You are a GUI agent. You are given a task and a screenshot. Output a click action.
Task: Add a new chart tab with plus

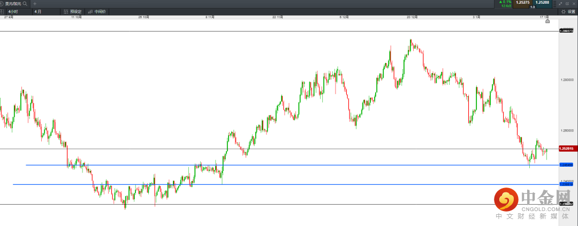pyautogui.click(x=34, y=4)
